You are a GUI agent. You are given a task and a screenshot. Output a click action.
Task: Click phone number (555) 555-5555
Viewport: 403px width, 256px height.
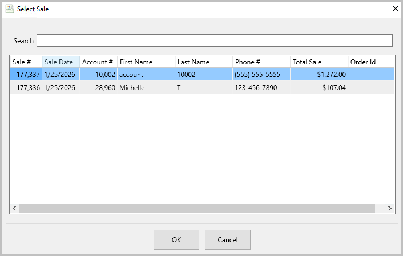point(261,75)
